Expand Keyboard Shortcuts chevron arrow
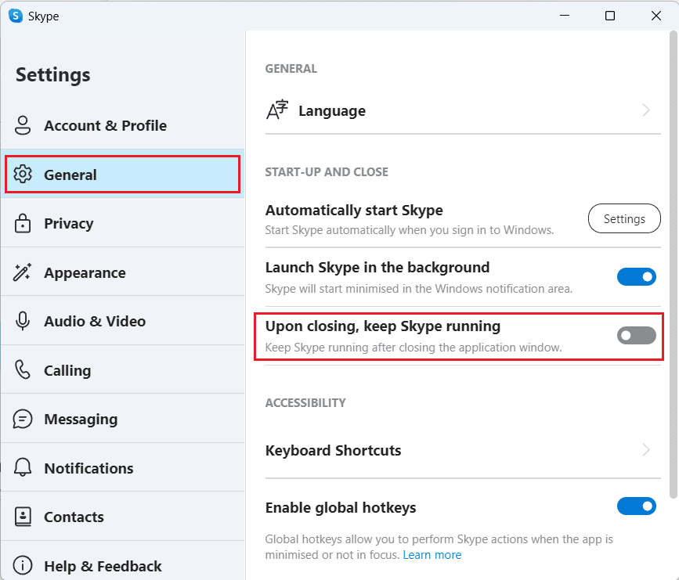 pyautogui.click(x=645, y=450)
